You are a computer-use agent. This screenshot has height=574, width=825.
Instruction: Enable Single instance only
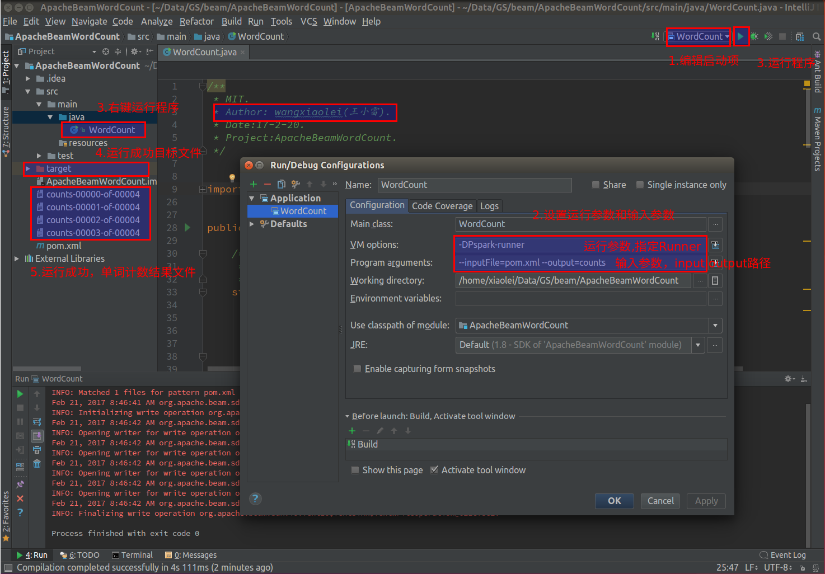coord(640,185)
